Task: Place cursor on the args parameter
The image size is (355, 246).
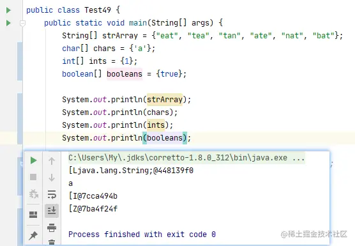Action: (200, 23)
